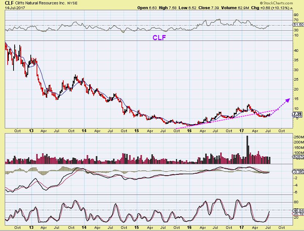This screenshot has height=231, width=304.
Task: Click the RSI current value tag 51.50
Action: pyautogui.click(x=299, y=25)
